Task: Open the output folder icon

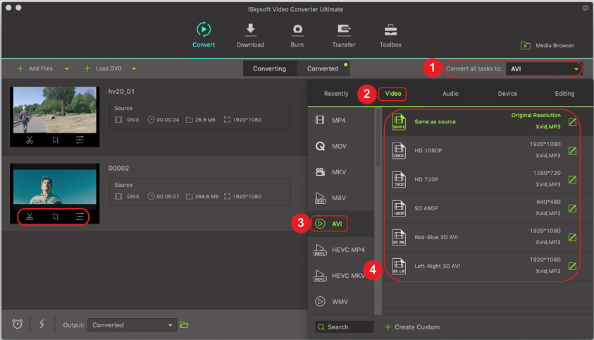Action: pos(184,325)
